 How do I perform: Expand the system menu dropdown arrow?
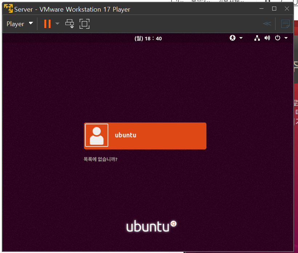click(286, 38)
